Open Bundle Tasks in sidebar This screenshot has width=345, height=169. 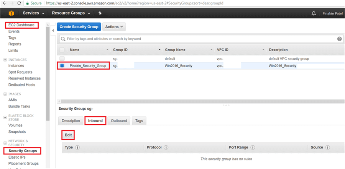[x=19, y=106]
